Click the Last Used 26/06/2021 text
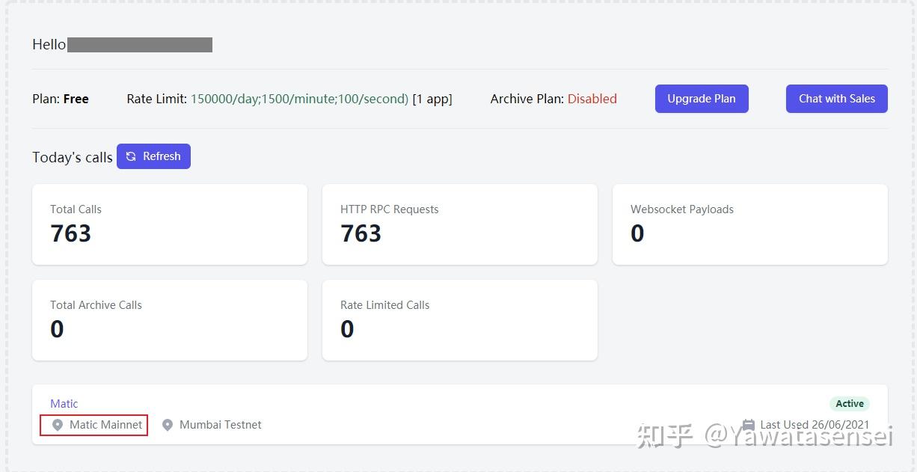Image resolution: width=917 pixels, height=472 pixels. tap(815, 425)
